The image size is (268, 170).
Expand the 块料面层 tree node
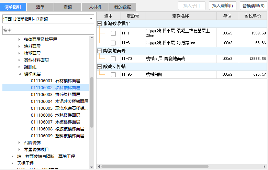19,46
